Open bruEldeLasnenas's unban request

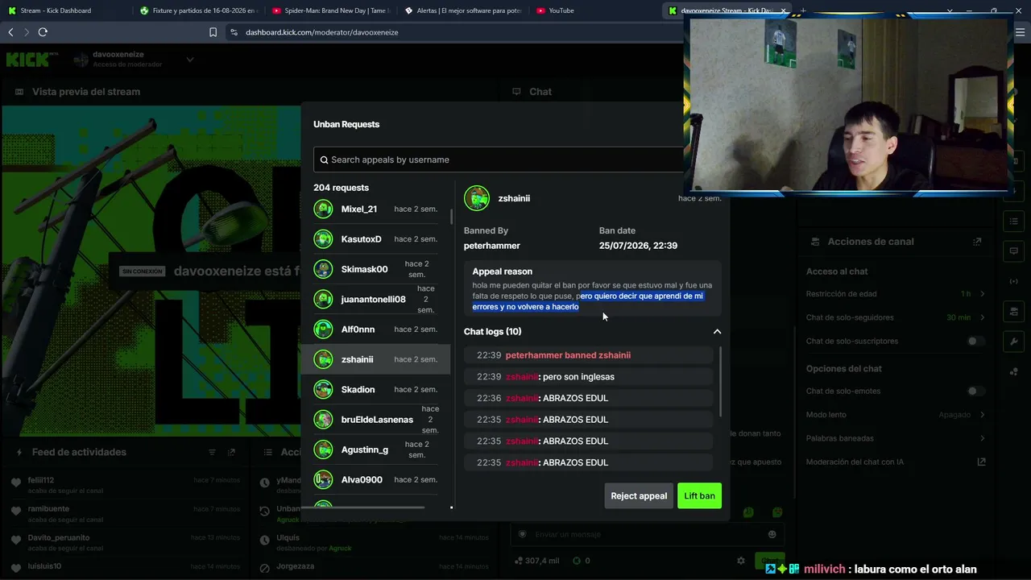click(x=375, y=420)
